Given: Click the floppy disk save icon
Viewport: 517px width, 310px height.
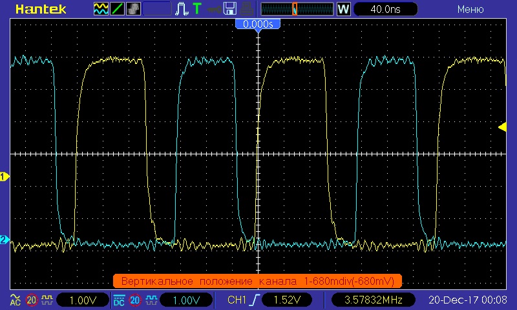Looking at the screenshot, I should point(230,9).
